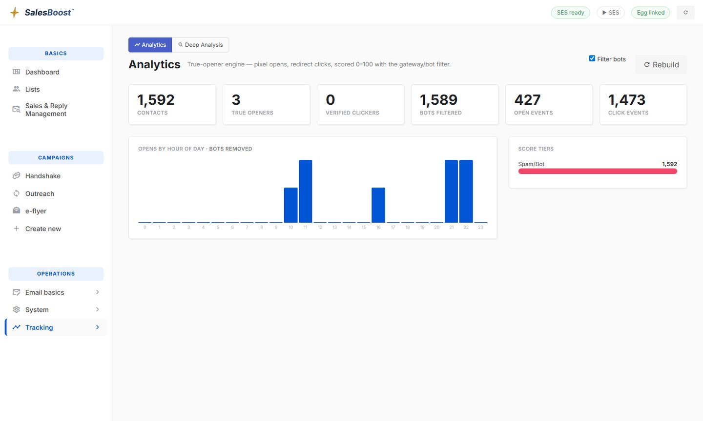
Task: Click the Email basics envelope icon
Action: tap(16, 292)
